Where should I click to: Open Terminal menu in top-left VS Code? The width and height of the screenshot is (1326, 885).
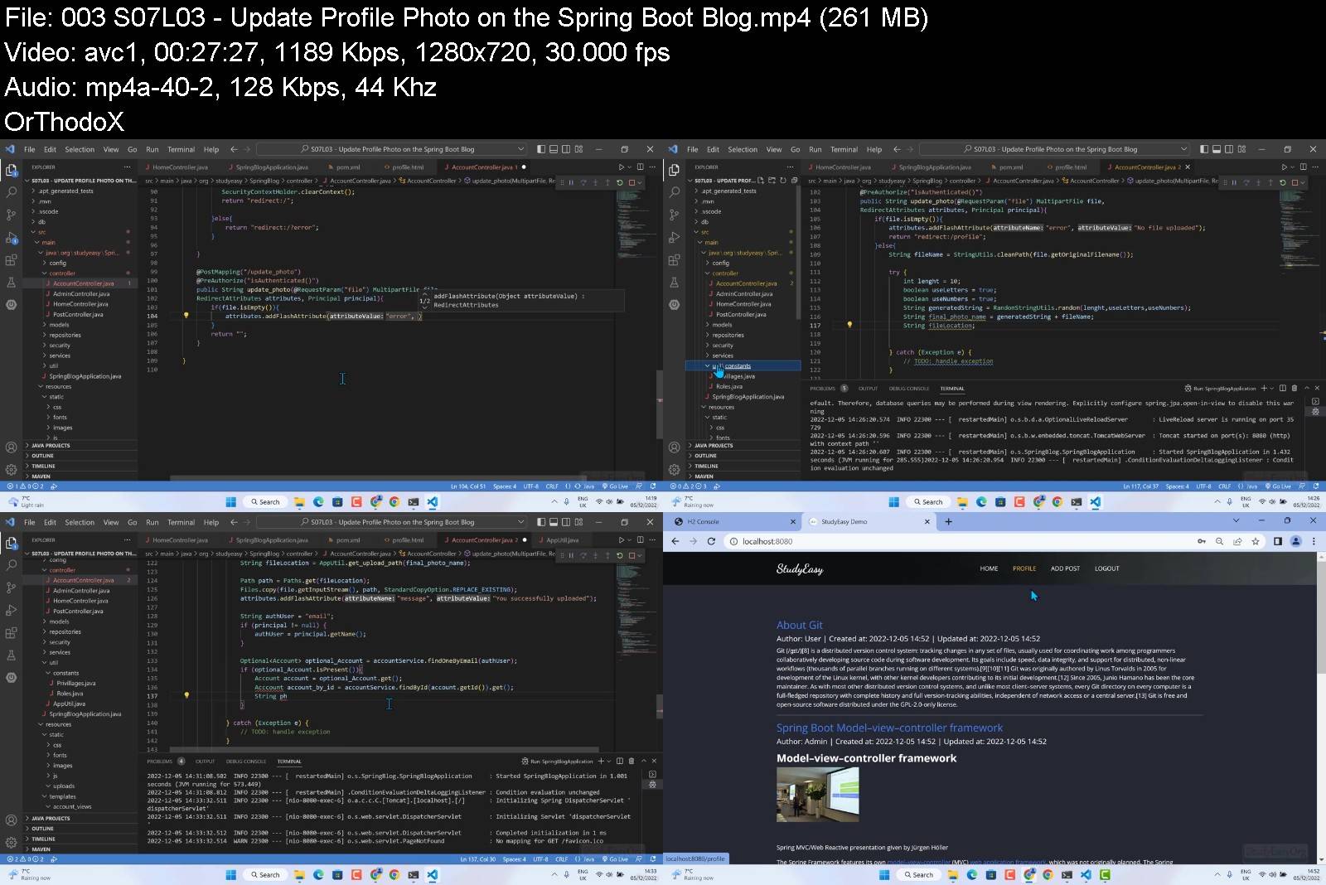(181, 149)
